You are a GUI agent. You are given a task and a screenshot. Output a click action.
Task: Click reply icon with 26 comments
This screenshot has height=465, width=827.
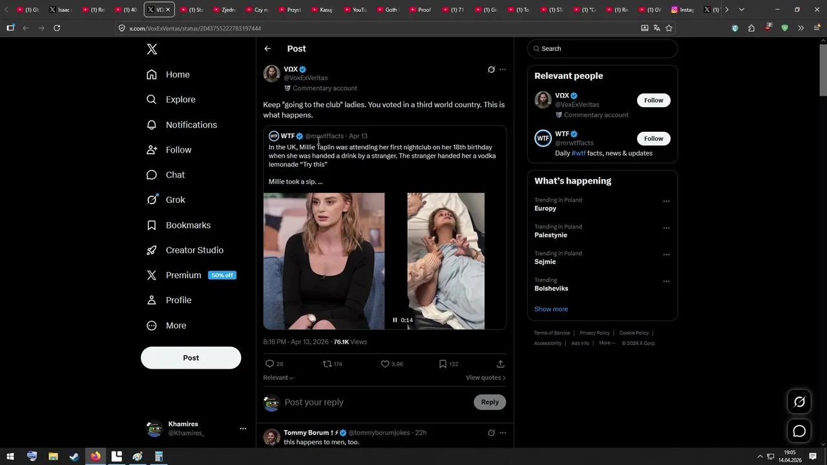(270, 364)
